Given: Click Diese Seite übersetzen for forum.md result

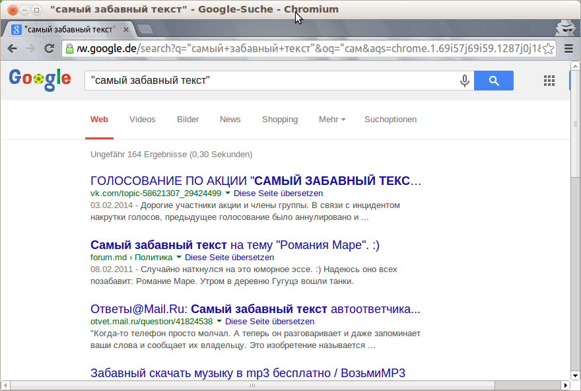Looking at the screenshot, I should (229, 257).
